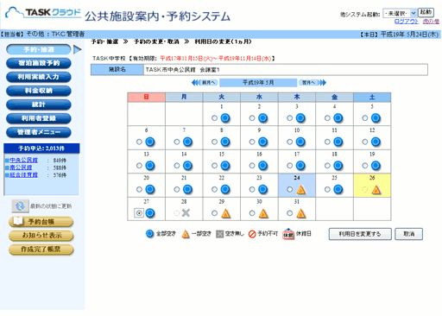Screen dimensions: 442x316
Task: Click the blue circle icon for May 1
Action: [225, 118]
